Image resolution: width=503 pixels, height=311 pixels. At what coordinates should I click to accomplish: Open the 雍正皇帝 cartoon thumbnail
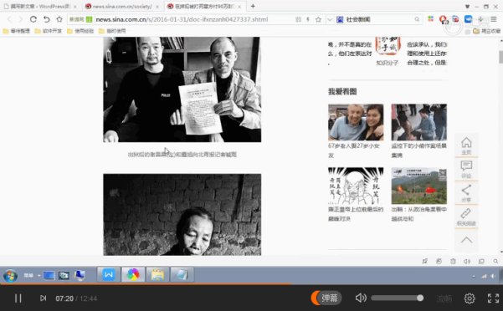pyautogui.click(x=356, y=186)
